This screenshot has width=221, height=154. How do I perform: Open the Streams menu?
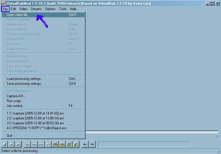pos(36,9)
